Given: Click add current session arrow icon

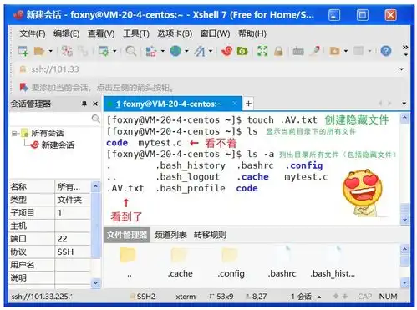Looking at the screenshot, I should (23, 88).
